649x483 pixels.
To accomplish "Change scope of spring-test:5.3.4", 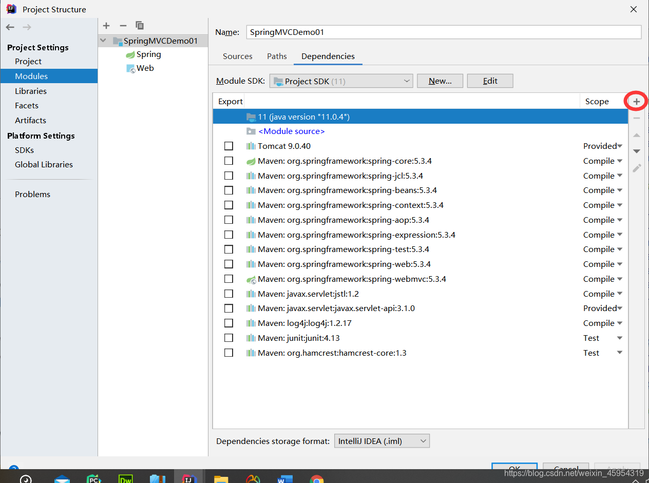I will pos(603,249).
